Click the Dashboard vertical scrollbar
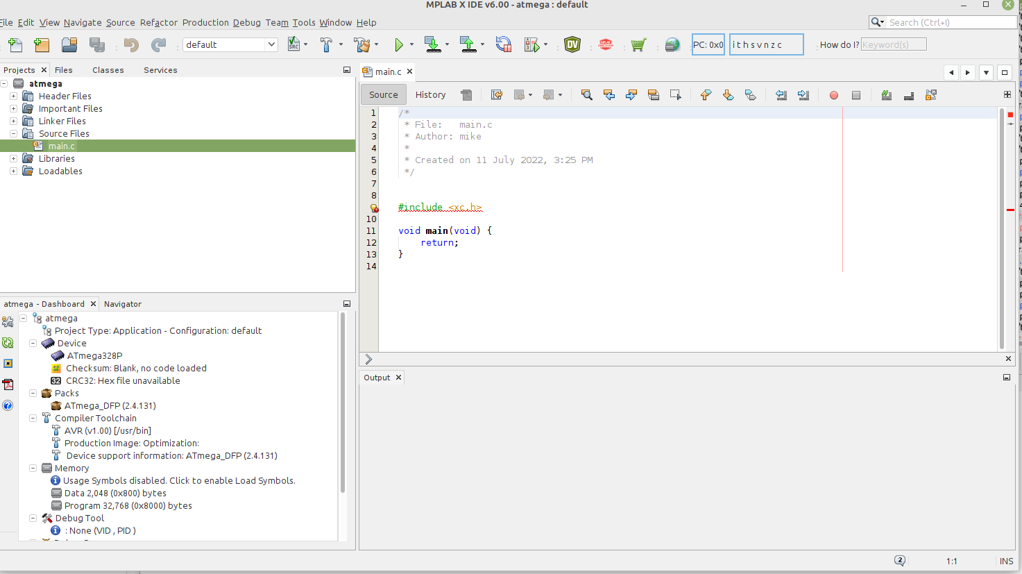The height and width of the screenshot is (574, 1022). (x=342, y=403)
